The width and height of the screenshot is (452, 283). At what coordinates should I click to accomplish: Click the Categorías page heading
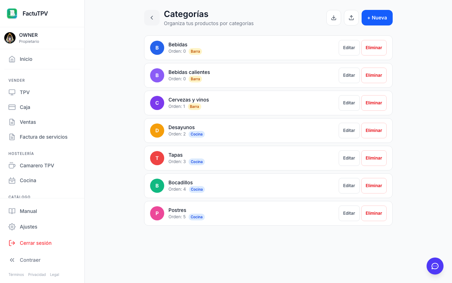(186, 14)
